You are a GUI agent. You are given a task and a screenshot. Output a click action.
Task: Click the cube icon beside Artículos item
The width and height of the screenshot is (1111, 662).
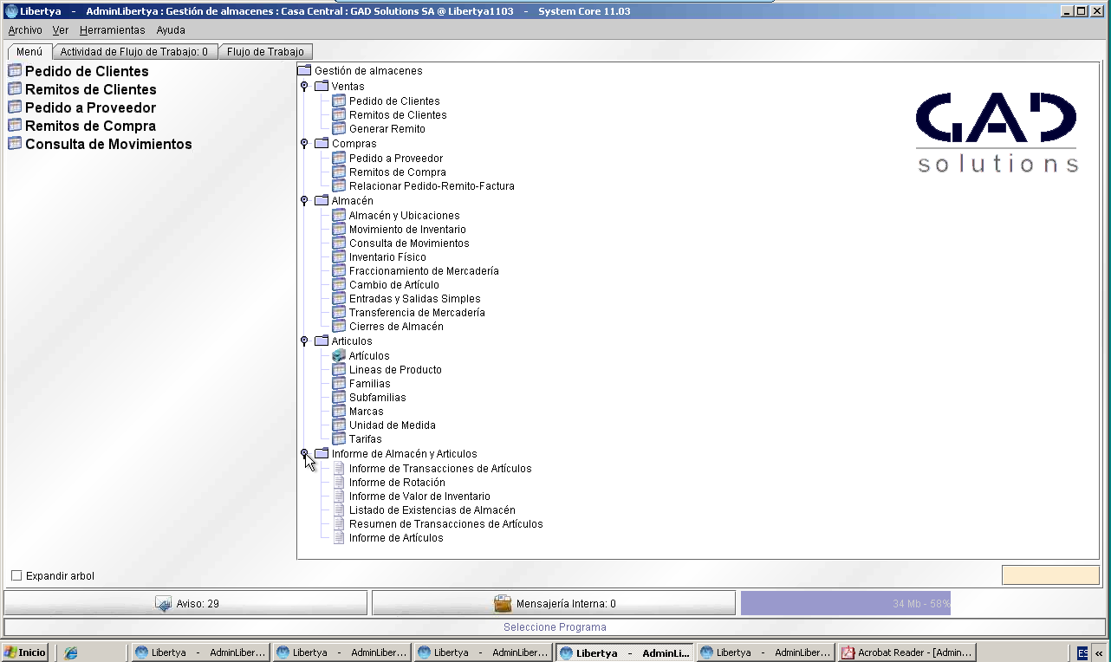pyautogui.click(x=339, y=356)
